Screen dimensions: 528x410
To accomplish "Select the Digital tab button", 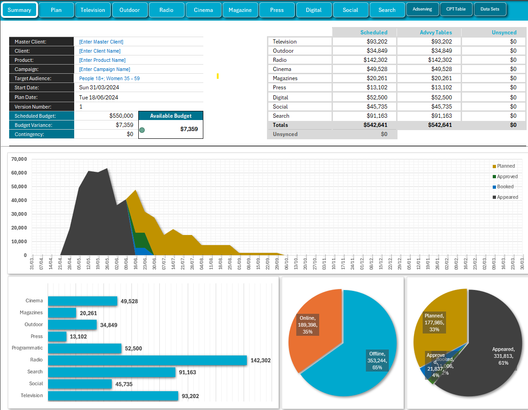I will point(314,10).
